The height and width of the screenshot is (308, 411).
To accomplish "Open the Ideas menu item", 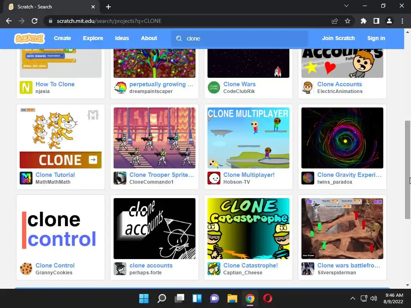I will [x=122, y=38].
